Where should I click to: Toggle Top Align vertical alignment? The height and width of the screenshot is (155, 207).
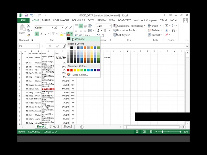[x=76, y=26]
